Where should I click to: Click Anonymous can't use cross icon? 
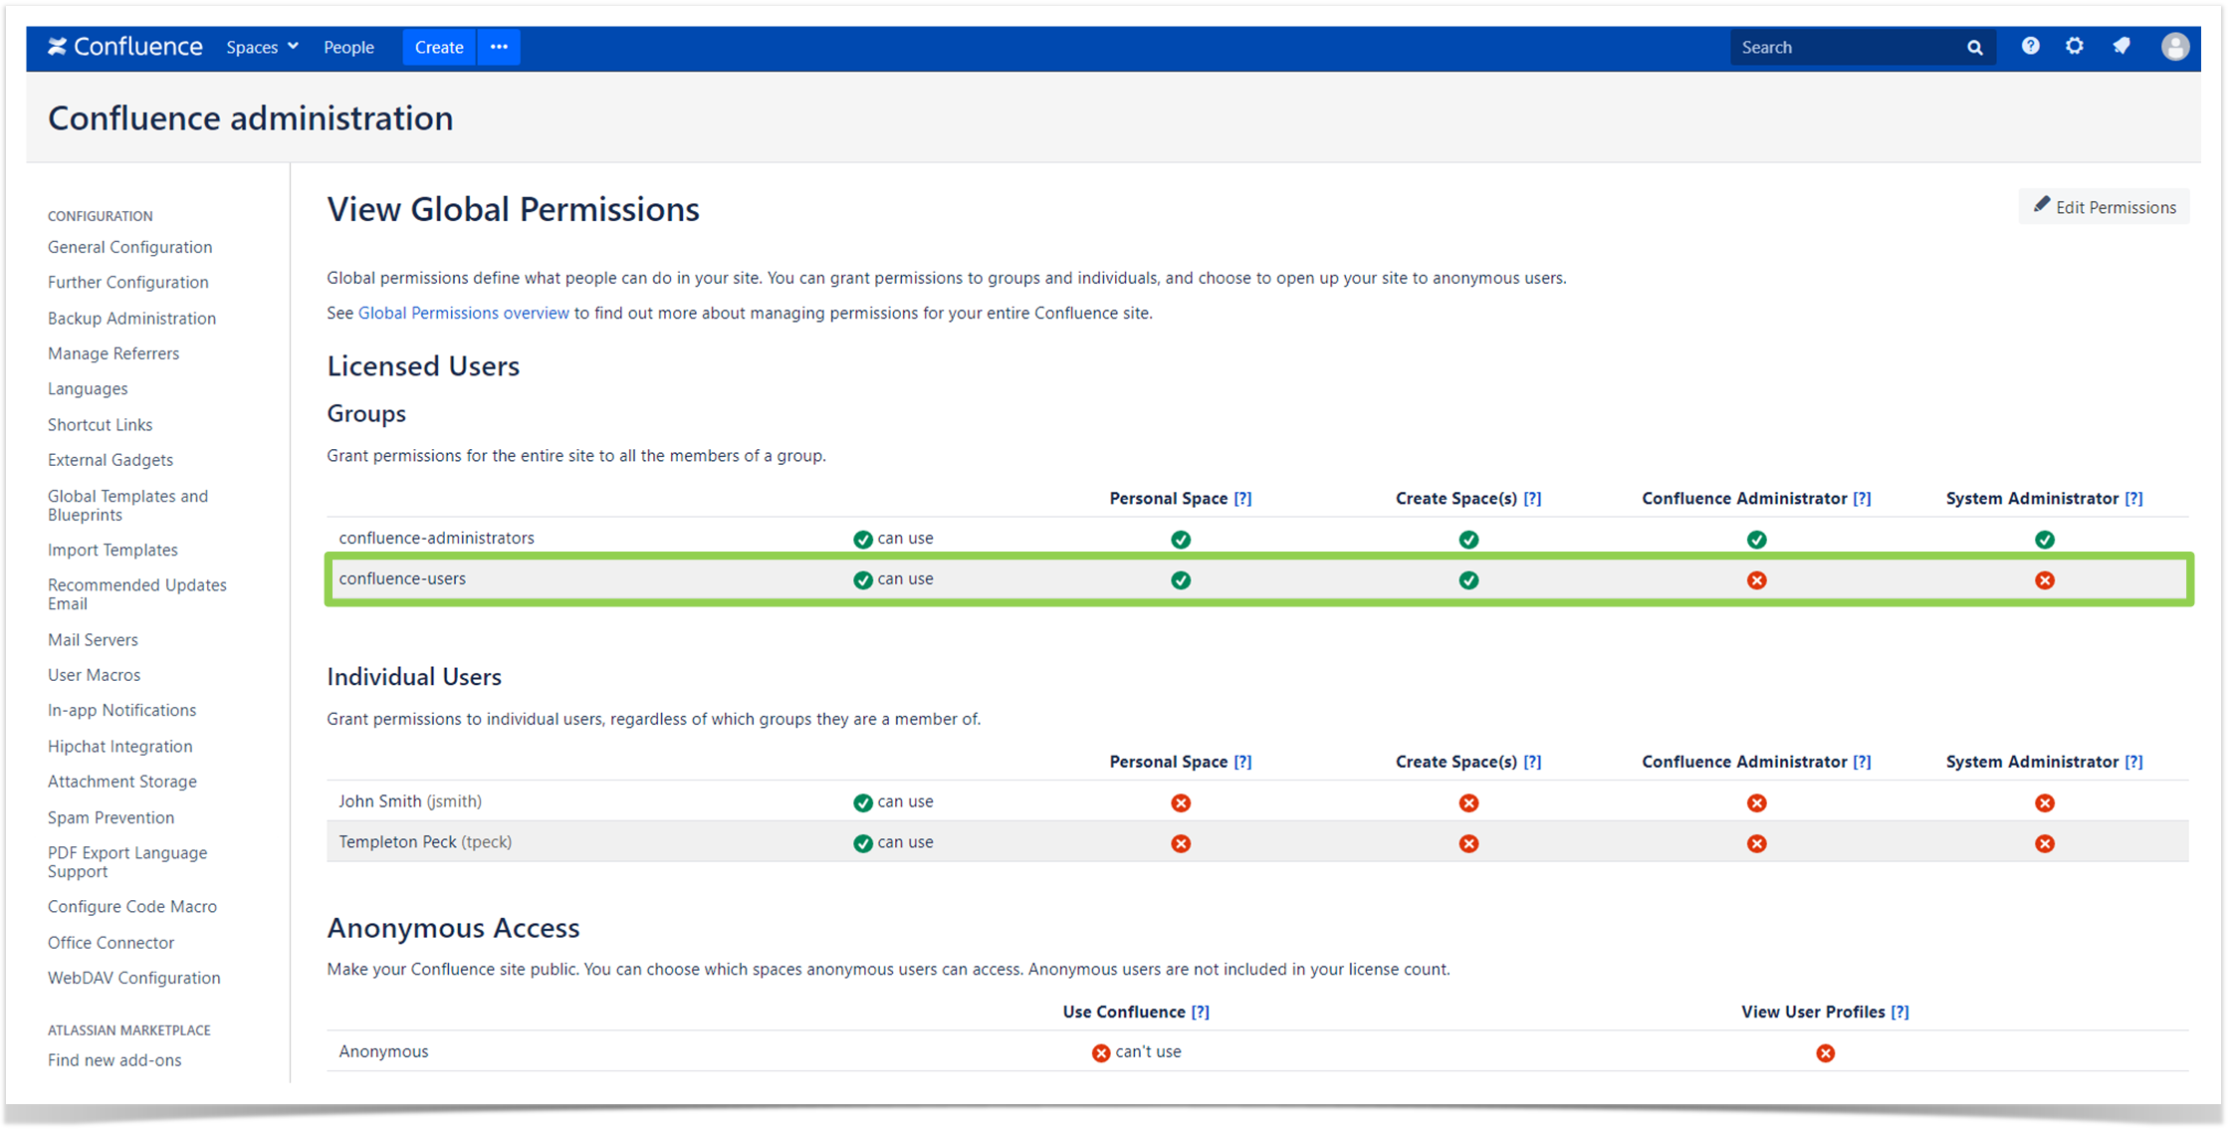[x=1101, y=1053]
